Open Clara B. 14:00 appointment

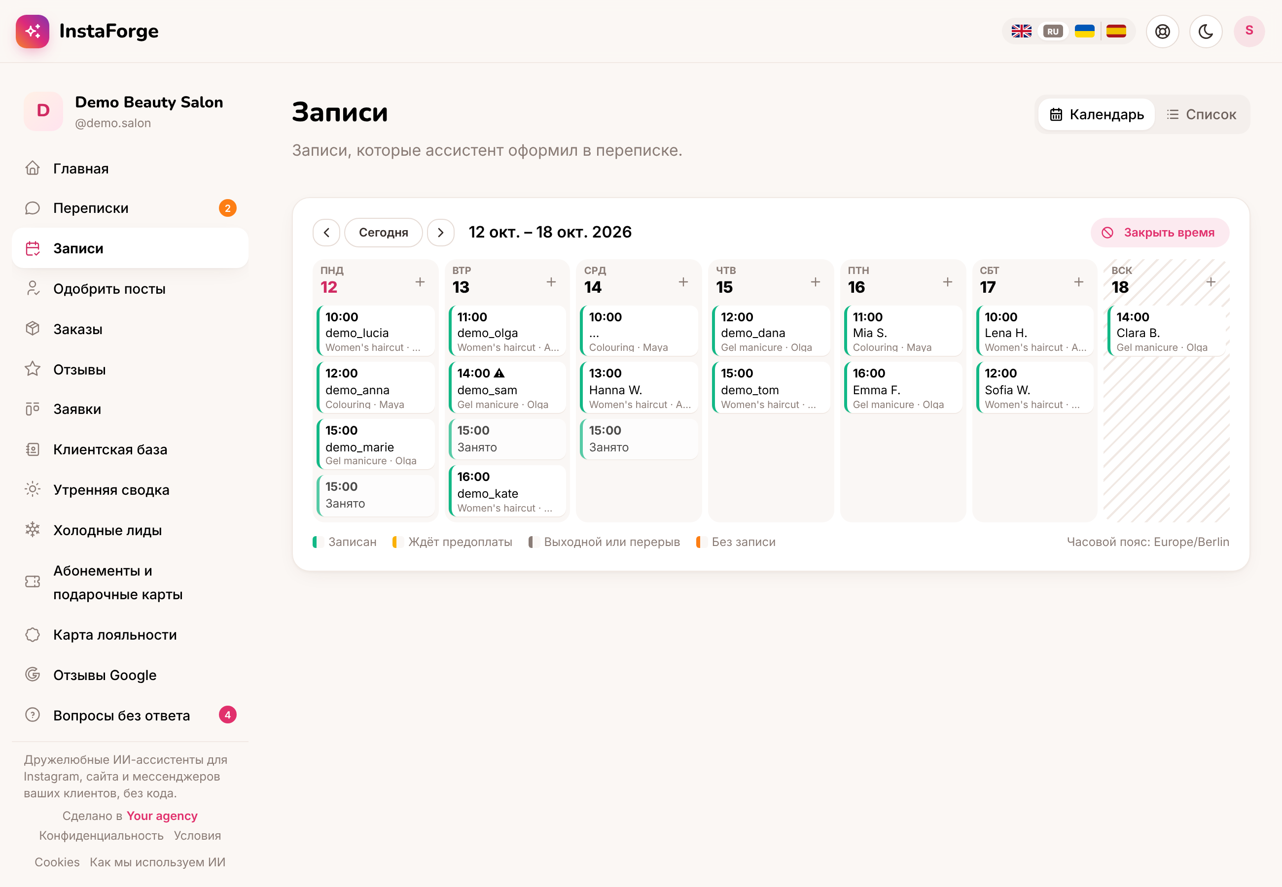1167,331
